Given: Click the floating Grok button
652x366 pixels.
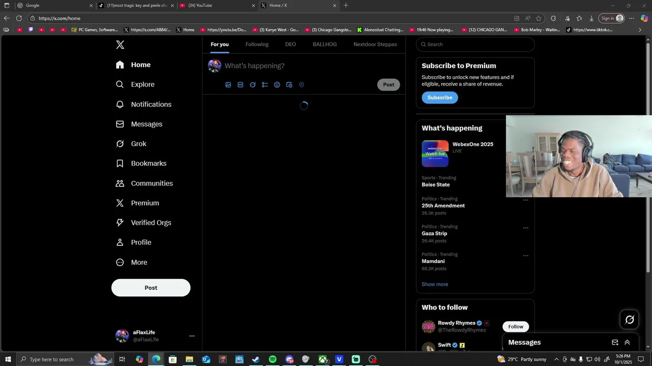Looking at the screenshot, I should pyautogui.click(x=630, y=319).
